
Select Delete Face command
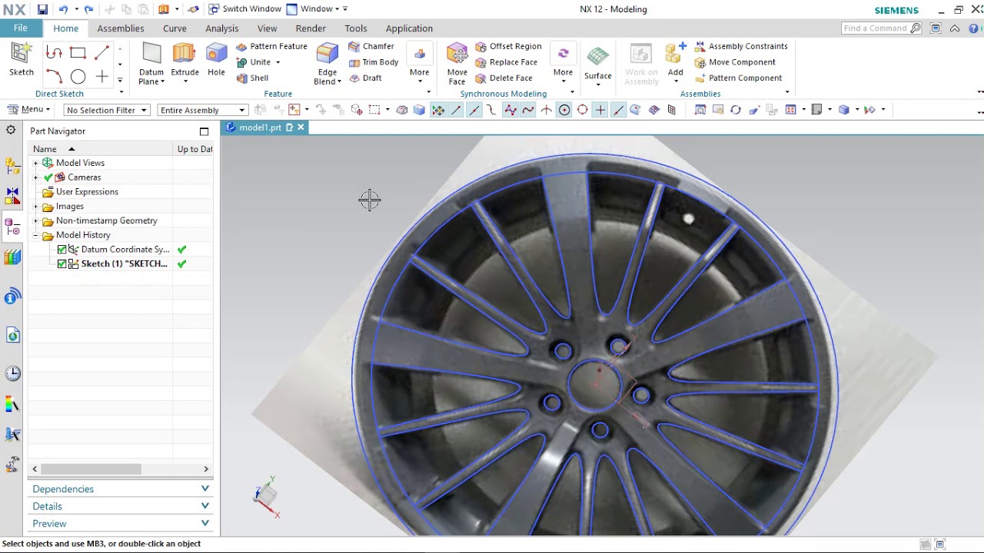coord(504,78)
